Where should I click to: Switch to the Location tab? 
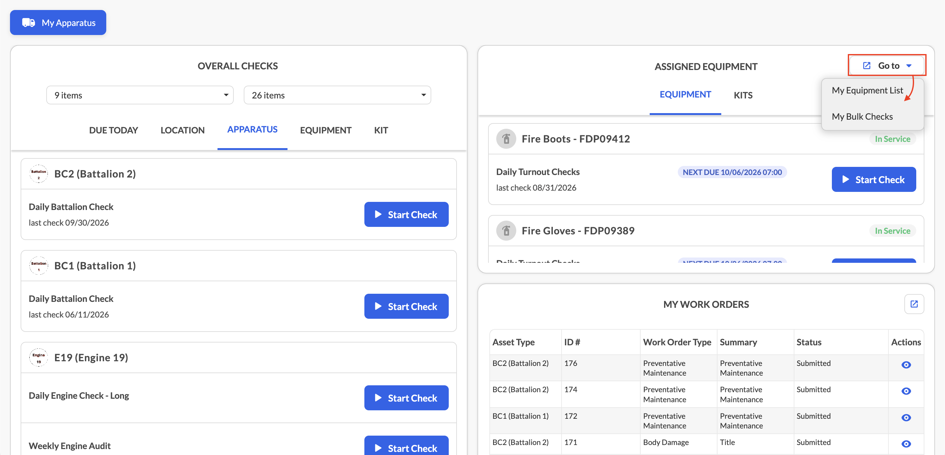pos(182,130)
